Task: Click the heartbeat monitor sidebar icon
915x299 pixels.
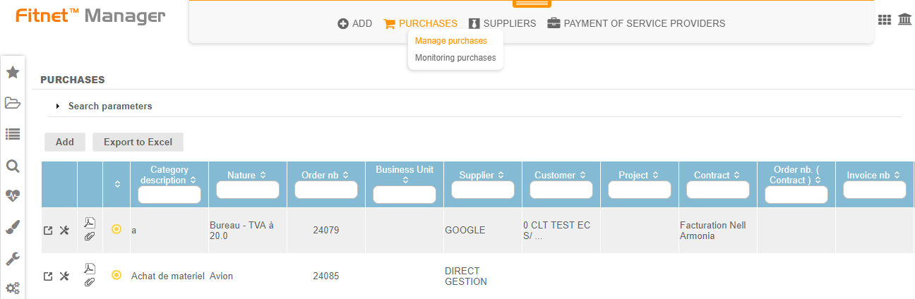Action: (12, 196)
